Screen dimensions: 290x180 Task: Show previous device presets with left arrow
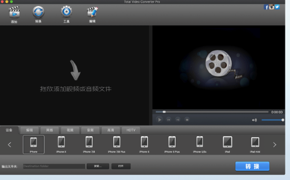(x=10, y=144)
